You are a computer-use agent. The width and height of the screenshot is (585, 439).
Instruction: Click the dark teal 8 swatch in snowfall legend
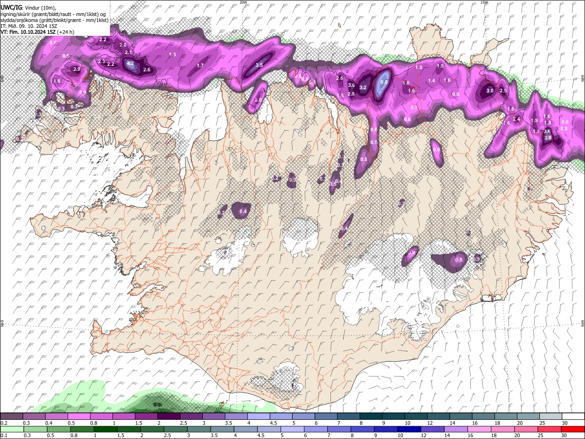(371, 416)
